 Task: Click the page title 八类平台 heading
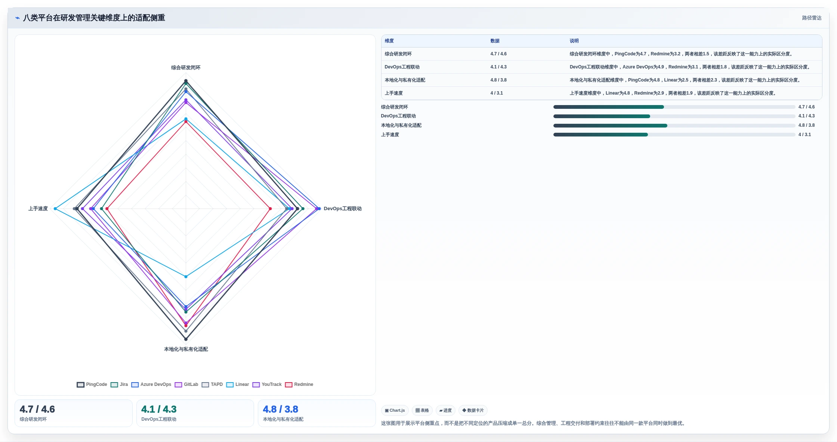[x=94, y=18]
